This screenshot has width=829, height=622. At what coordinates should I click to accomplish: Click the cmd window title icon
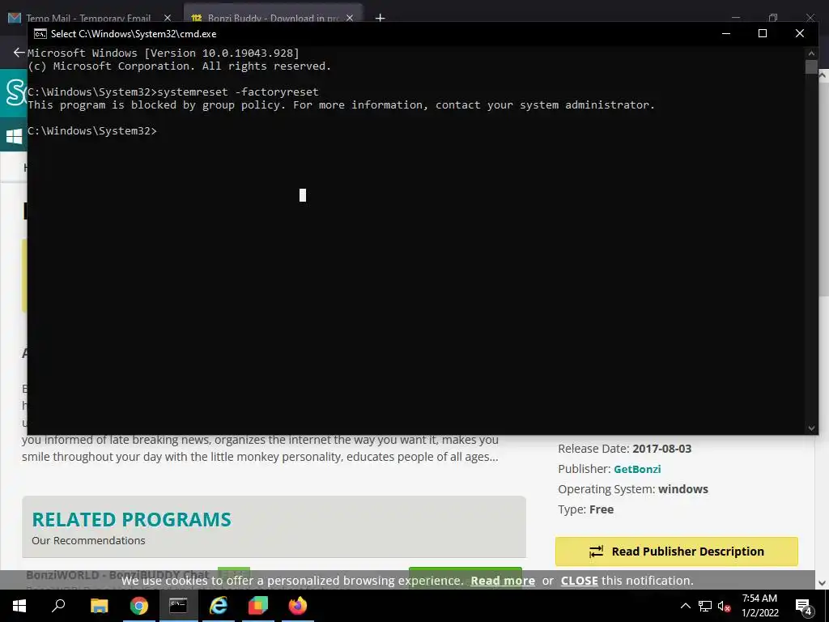tap(40, 34)
